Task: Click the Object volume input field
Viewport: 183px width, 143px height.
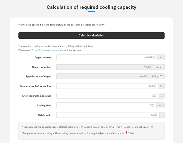Action: (x=107, y=57)
